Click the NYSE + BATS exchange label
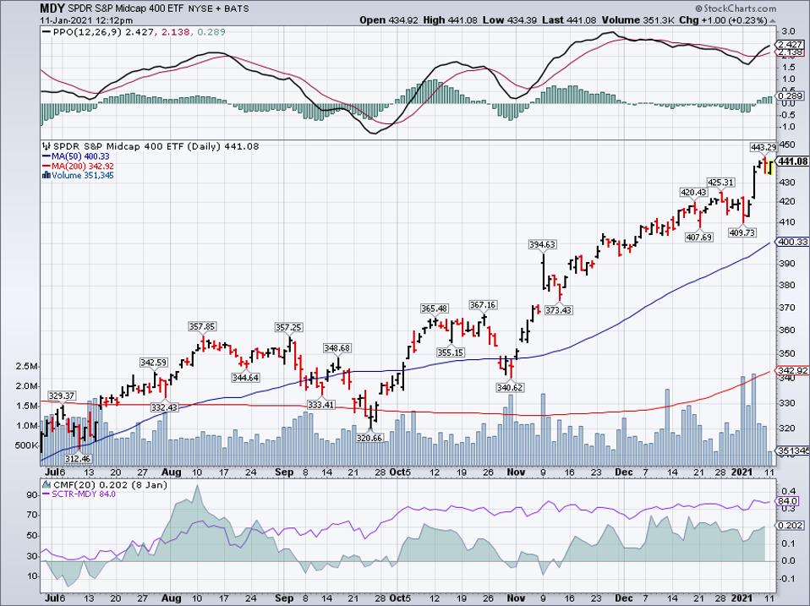This screenshot has height=606, width=810. (218, 8)
